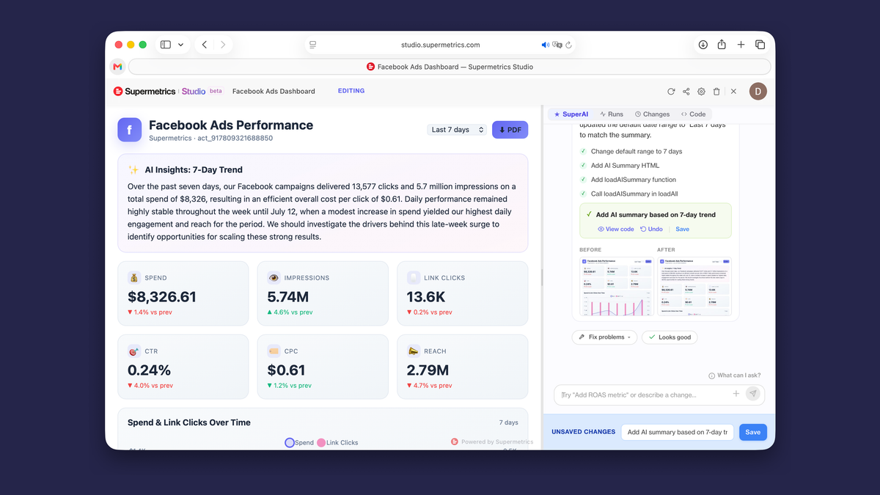Open the sidebar options chevron

pyautogui.click(x=180, y=45)
